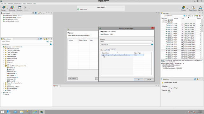Sort by Object Name column header

pos(117,53)
